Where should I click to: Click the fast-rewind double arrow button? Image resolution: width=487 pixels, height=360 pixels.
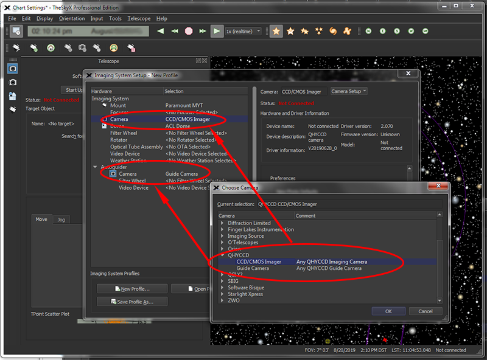coord(175,31)
